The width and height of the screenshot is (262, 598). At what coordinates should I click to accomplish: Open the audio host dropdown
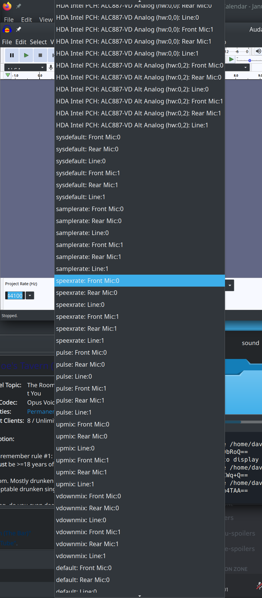pos(25,68)
